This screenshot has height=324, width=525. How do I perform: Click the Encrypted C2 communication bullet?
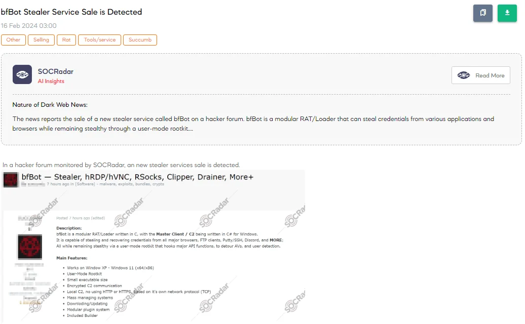coord(94,286)
